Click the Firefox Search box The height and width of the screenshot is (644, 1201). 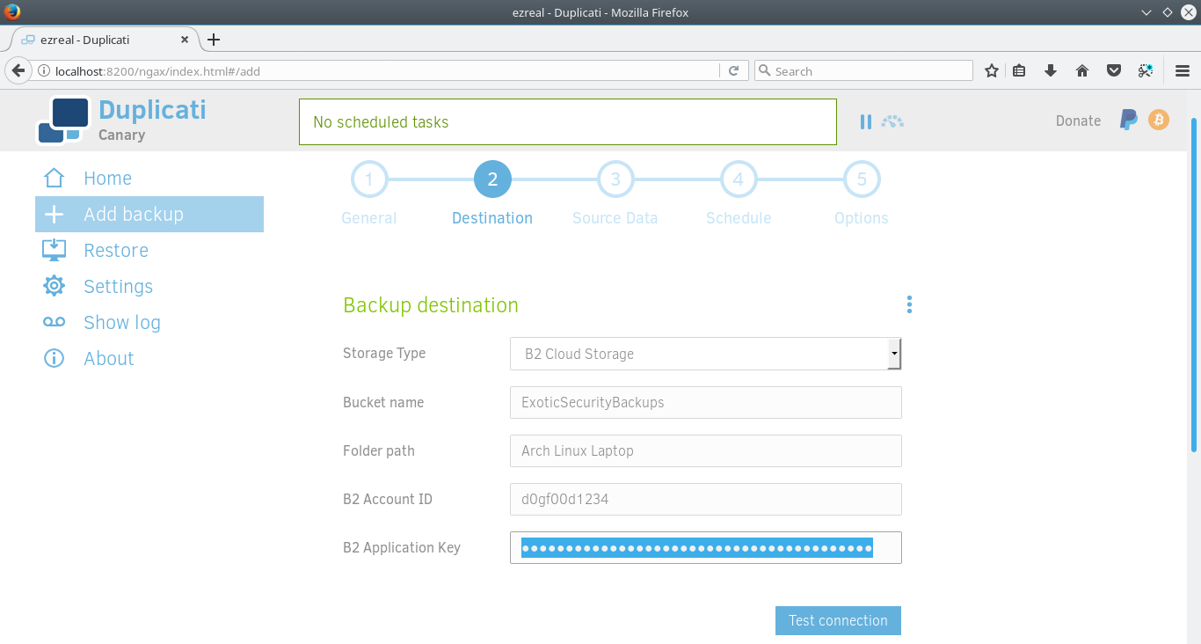click(x=863, y=71)
